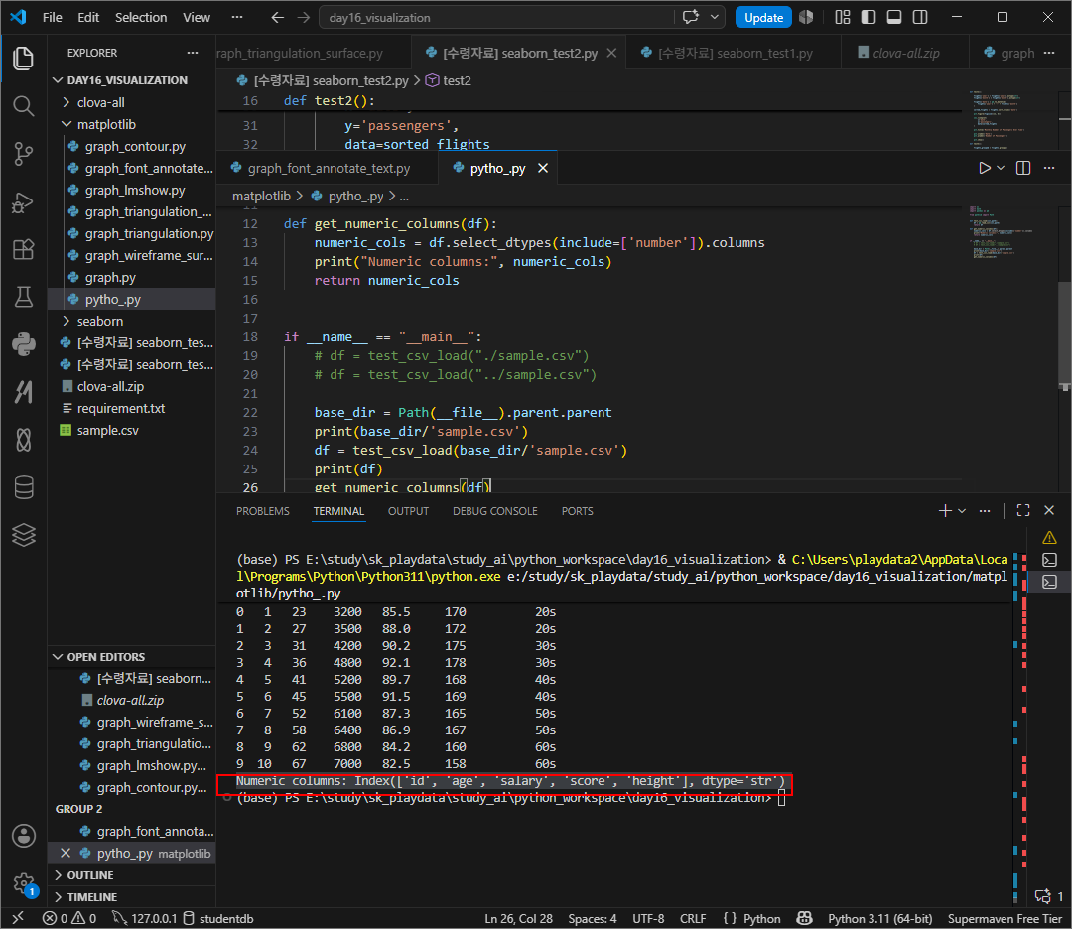The image size is (1072, 929).
Task: Open the new terminal launch profile dropdown
Action: click(x=962, y=510)
